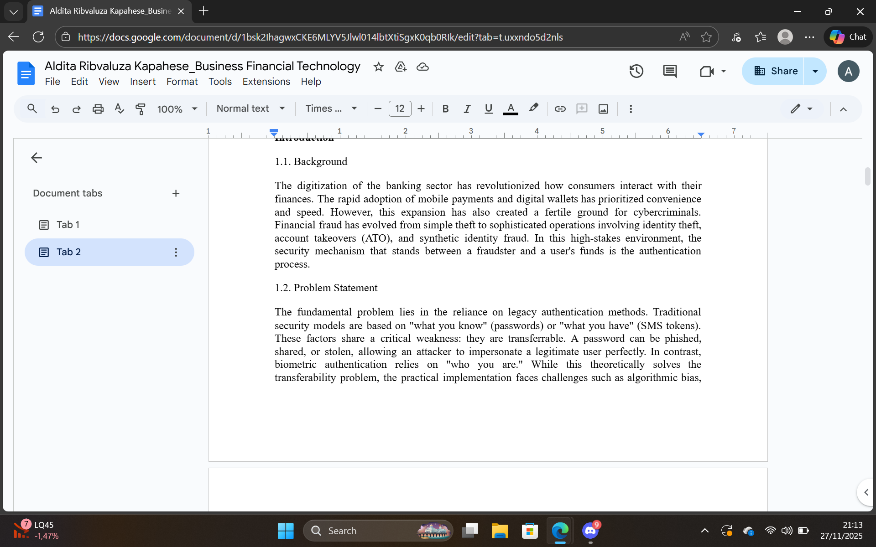
Task: Click the insert link icon
Action: click(x=560, y=109)
